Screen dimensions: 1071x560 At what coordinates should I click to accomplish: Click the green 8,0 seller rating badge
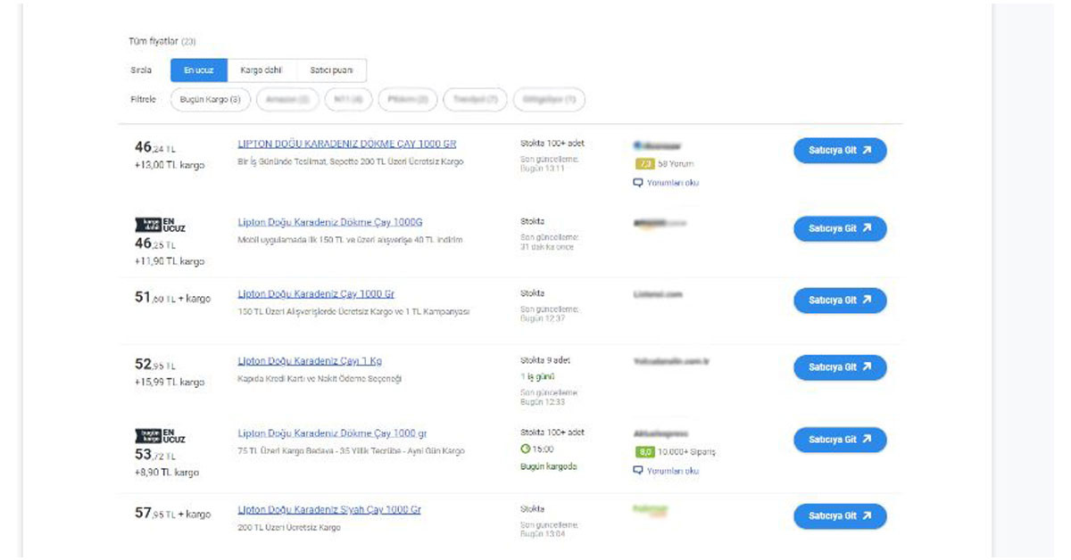click(x=644, y=452)
